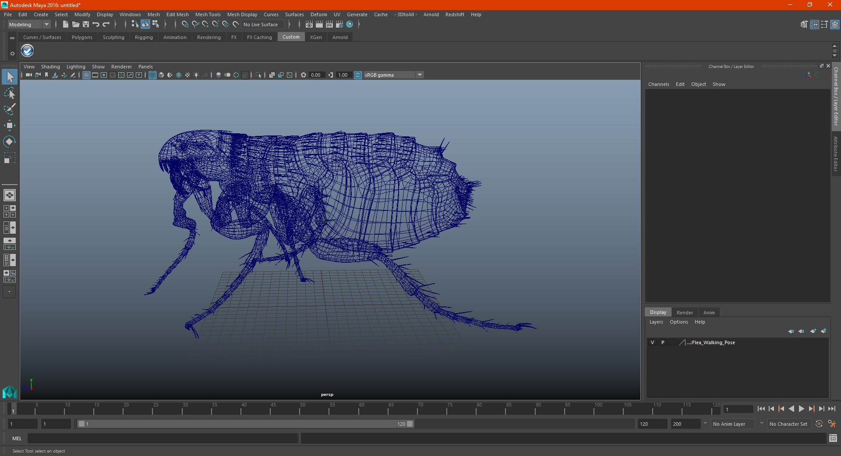
Task: Select by component type icon
Action: (155, 25)
